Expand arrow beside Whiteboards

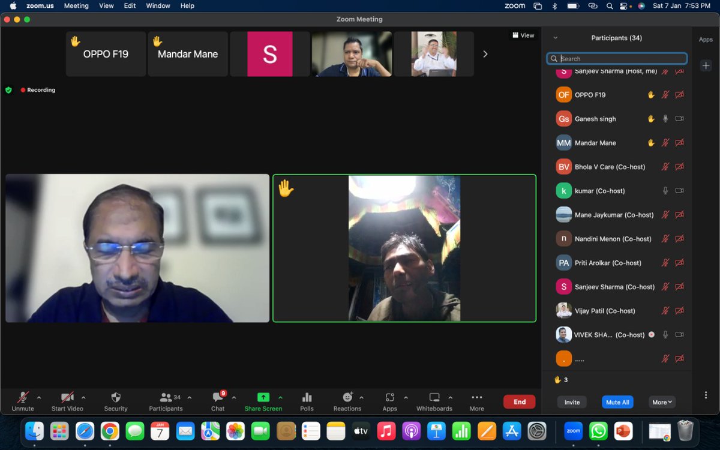pos(450,397)
